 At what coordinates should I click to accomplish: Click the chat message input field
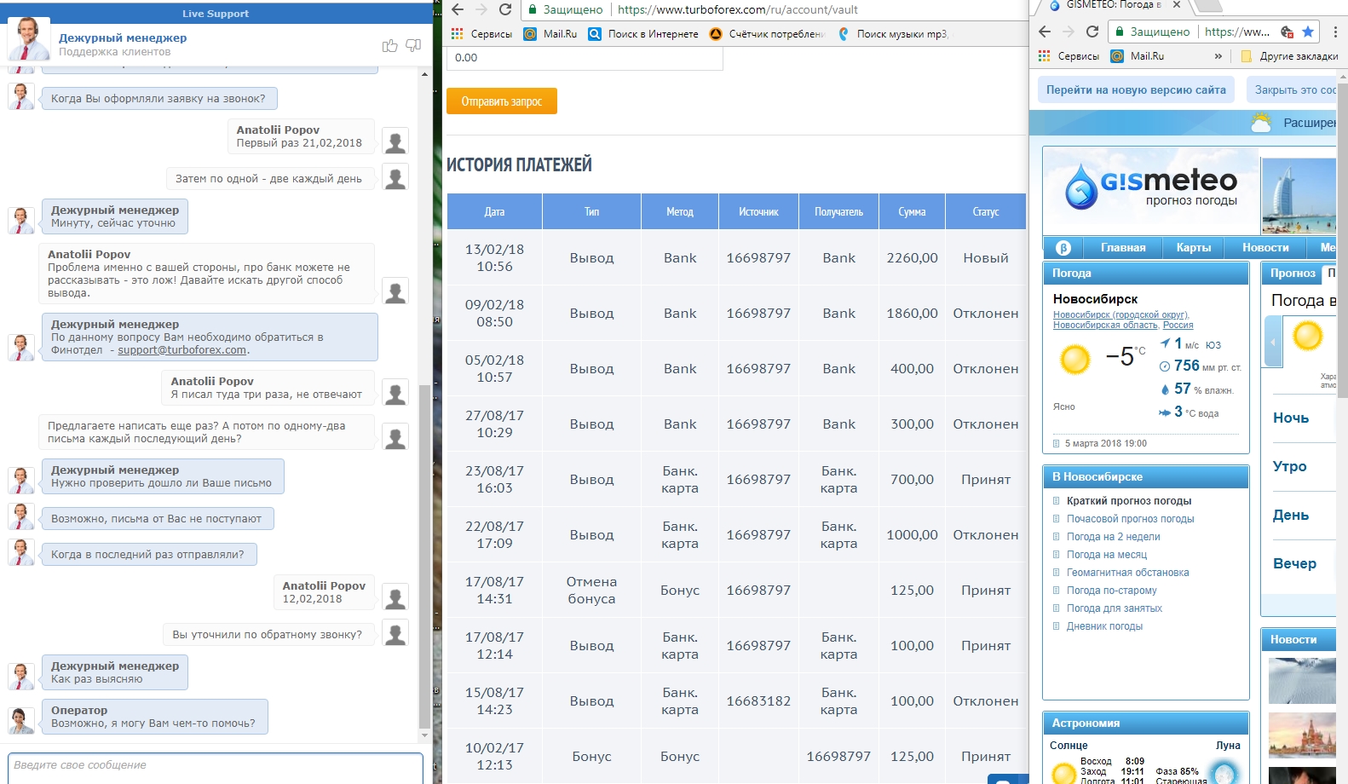(x=216, y=767)
